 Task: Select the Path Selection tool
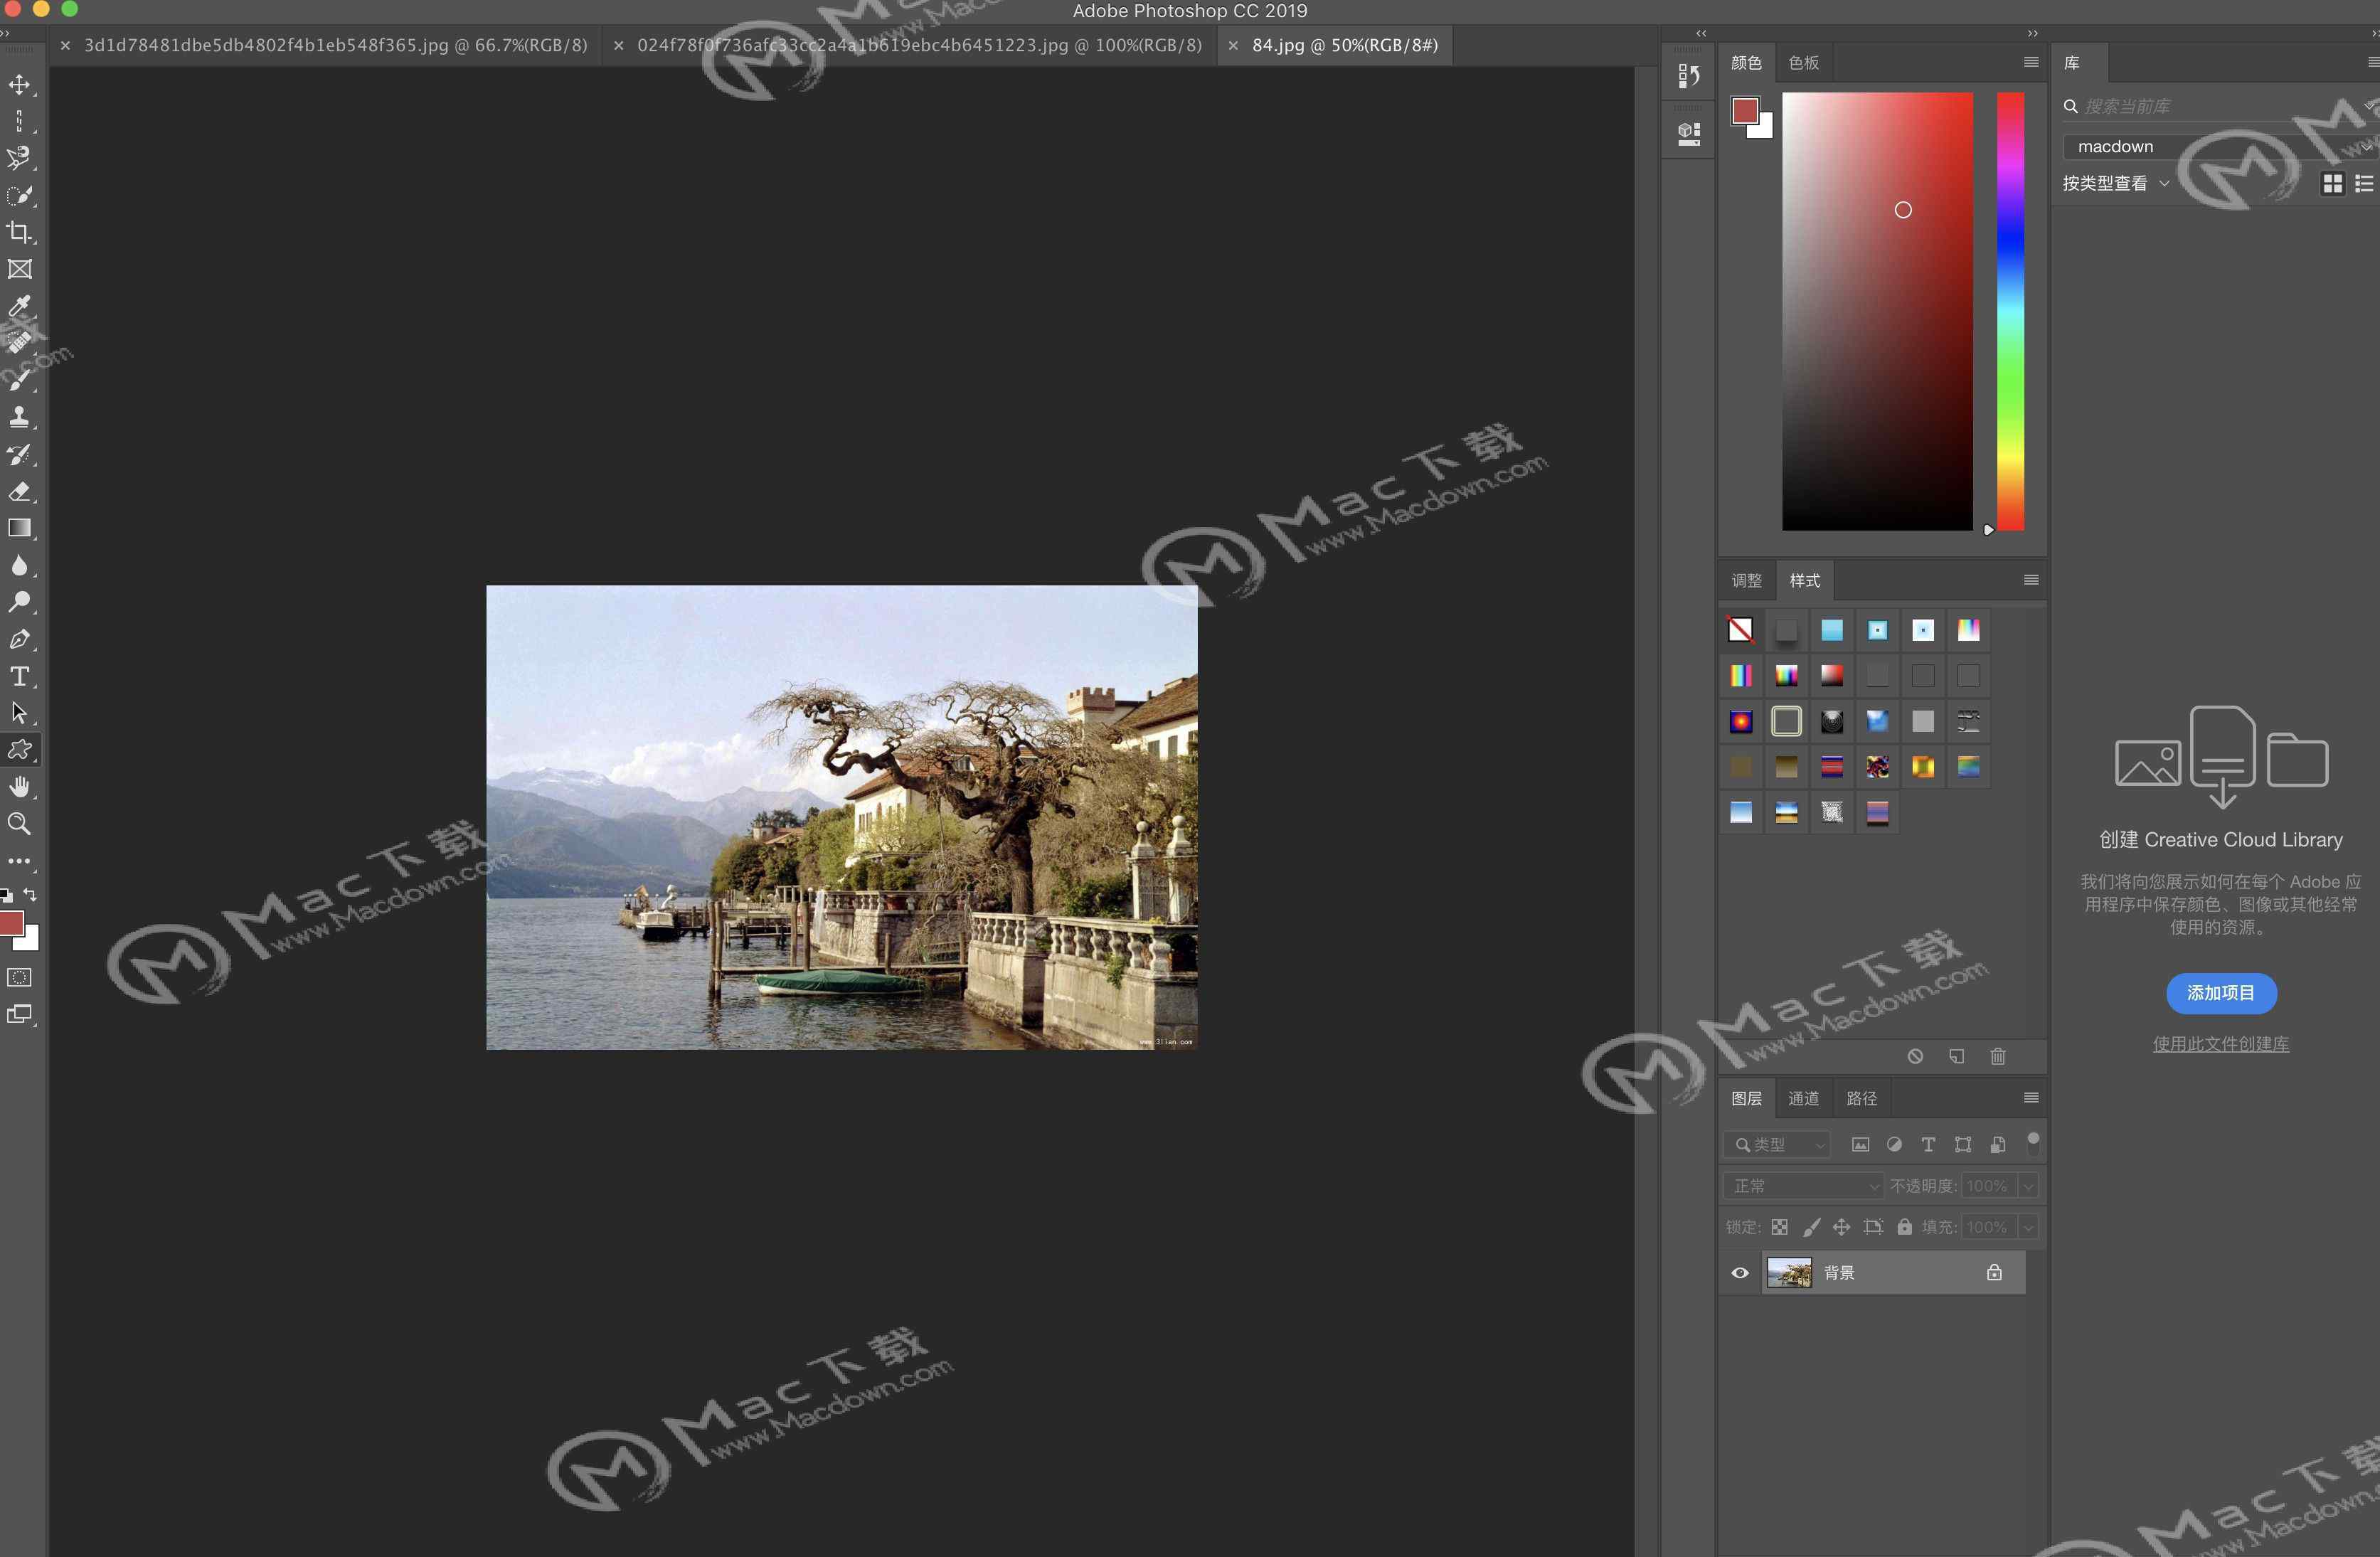point(19,713)
